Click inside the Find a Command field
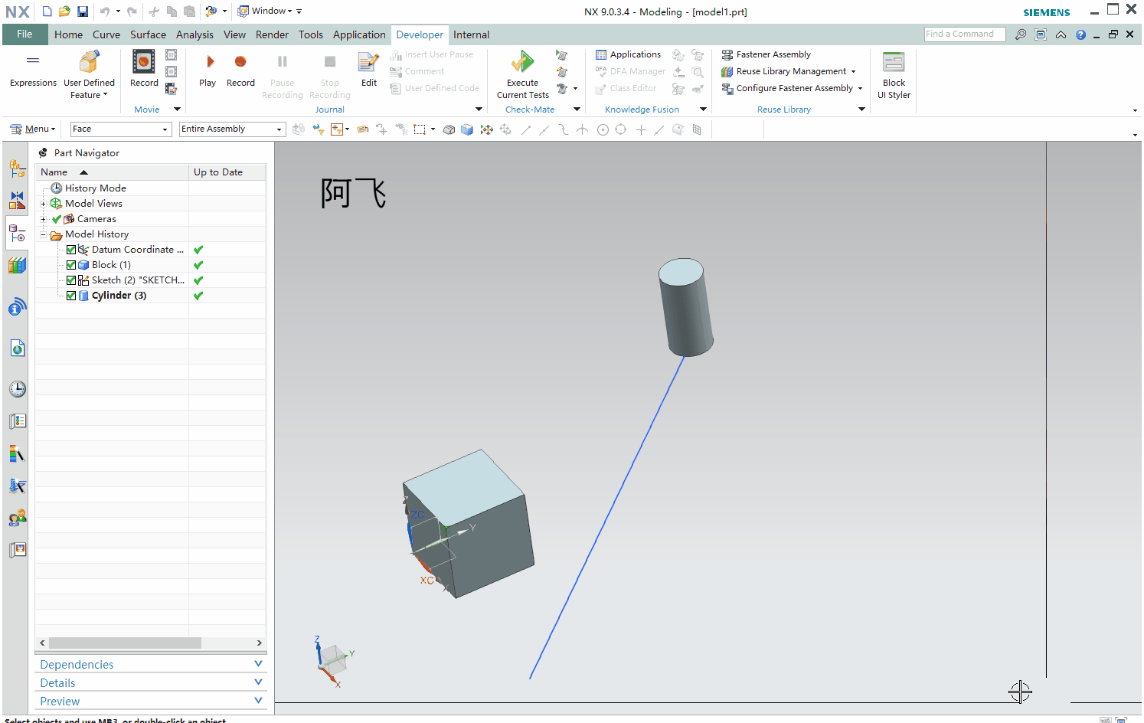This screenshot has height=723, width=1144. [963, 34]
